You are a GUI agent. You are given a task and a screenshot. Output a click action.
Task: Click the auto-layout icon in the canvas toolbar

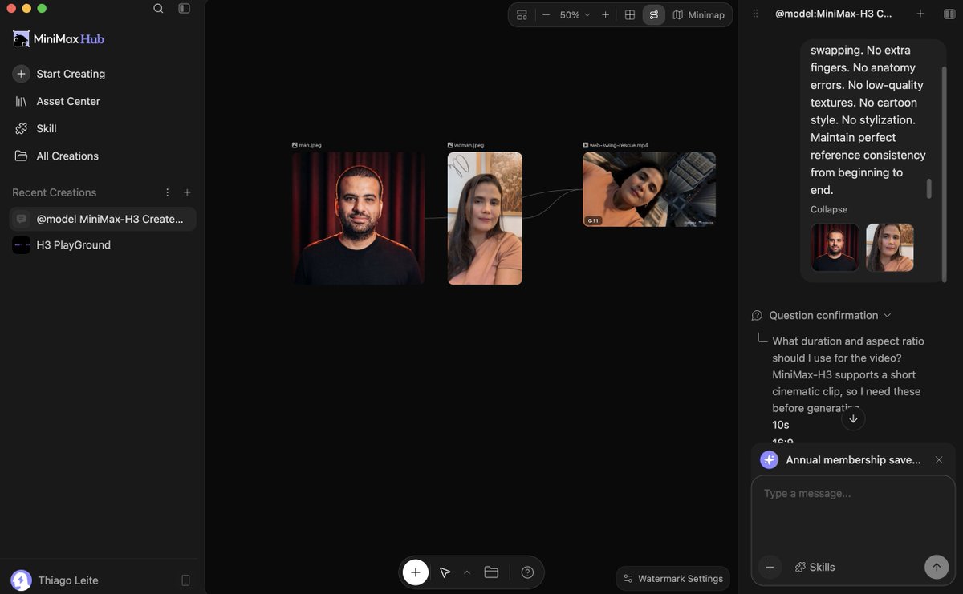click(x=522, y=15)
